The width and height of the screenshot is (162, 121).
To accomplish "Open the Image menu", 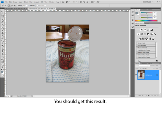I will (15, 2).
